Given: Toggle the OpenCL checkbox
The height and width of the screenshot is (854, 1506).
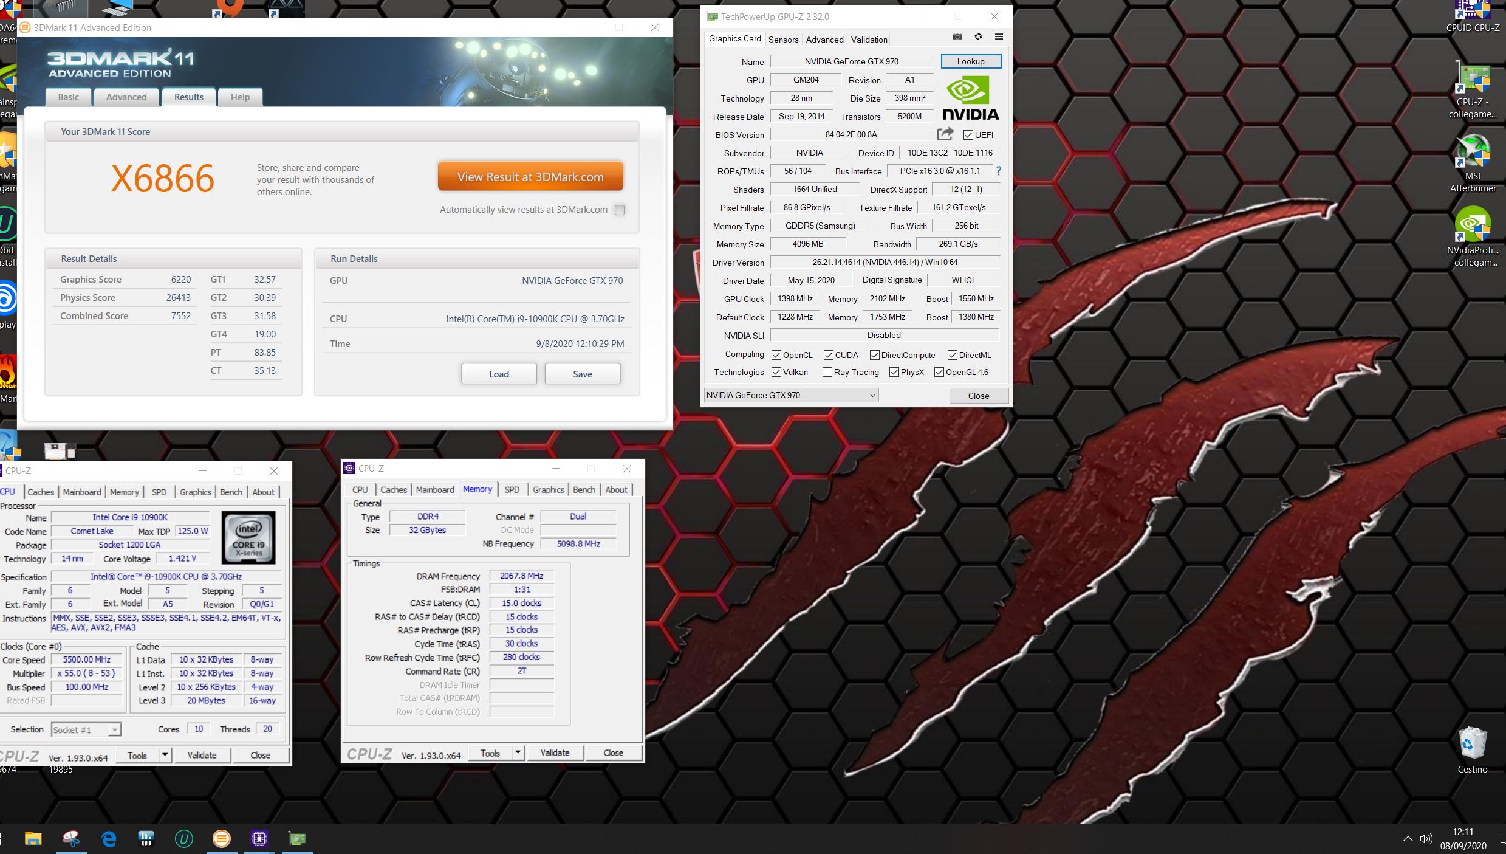Looking at the screenshot, I should [776, 355].
